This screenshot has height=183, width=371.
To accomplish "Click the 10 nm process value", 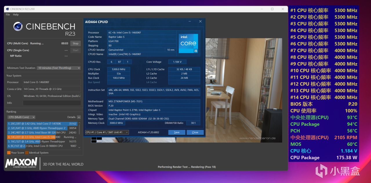I will [171, 50].
